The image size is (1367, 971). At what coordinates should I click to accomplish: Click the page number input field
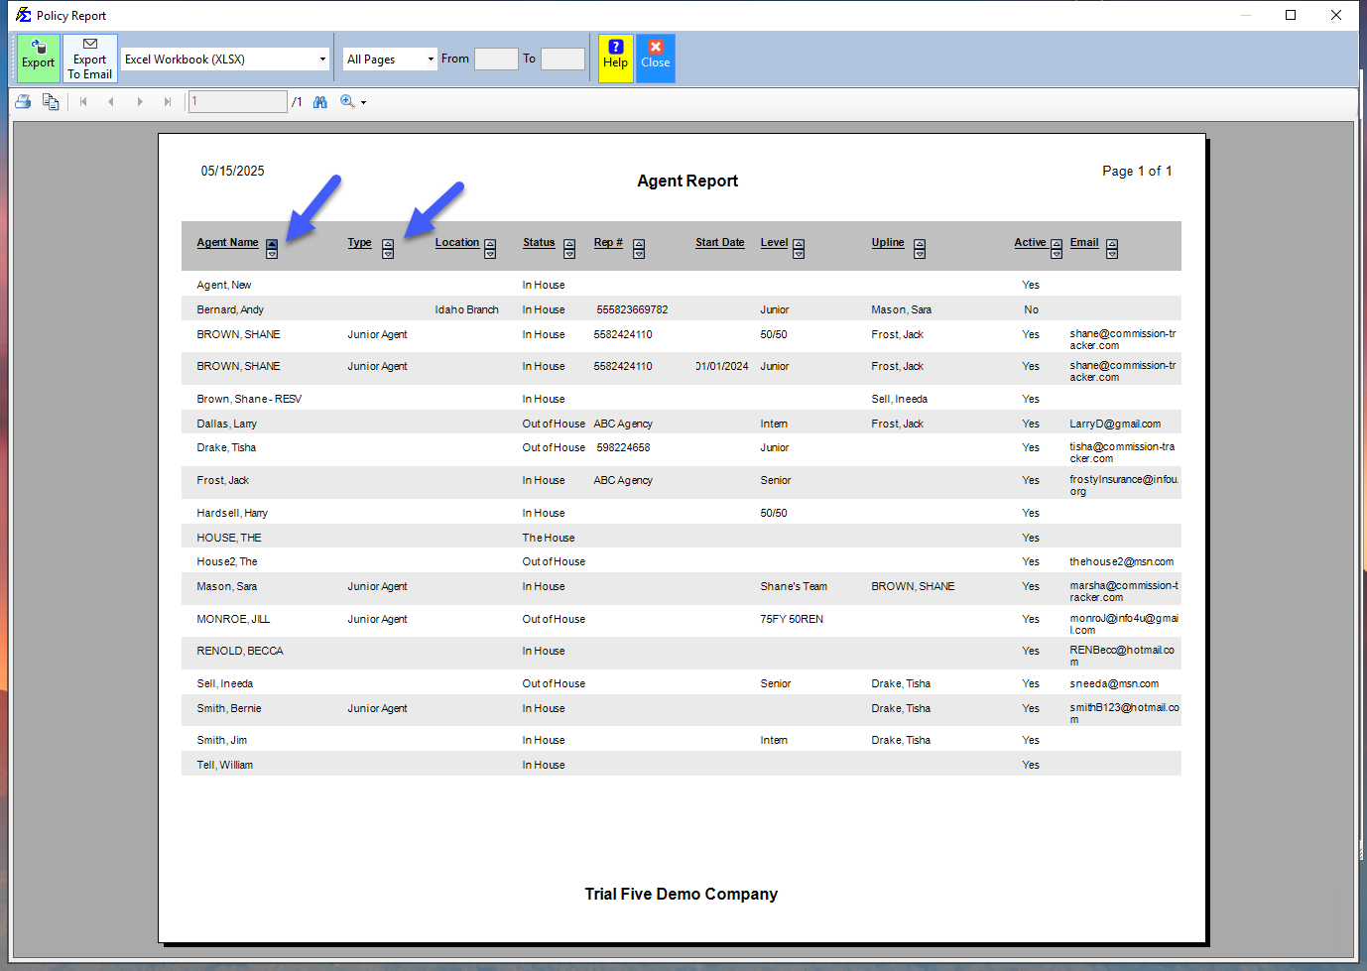click(x=237, y=101)
